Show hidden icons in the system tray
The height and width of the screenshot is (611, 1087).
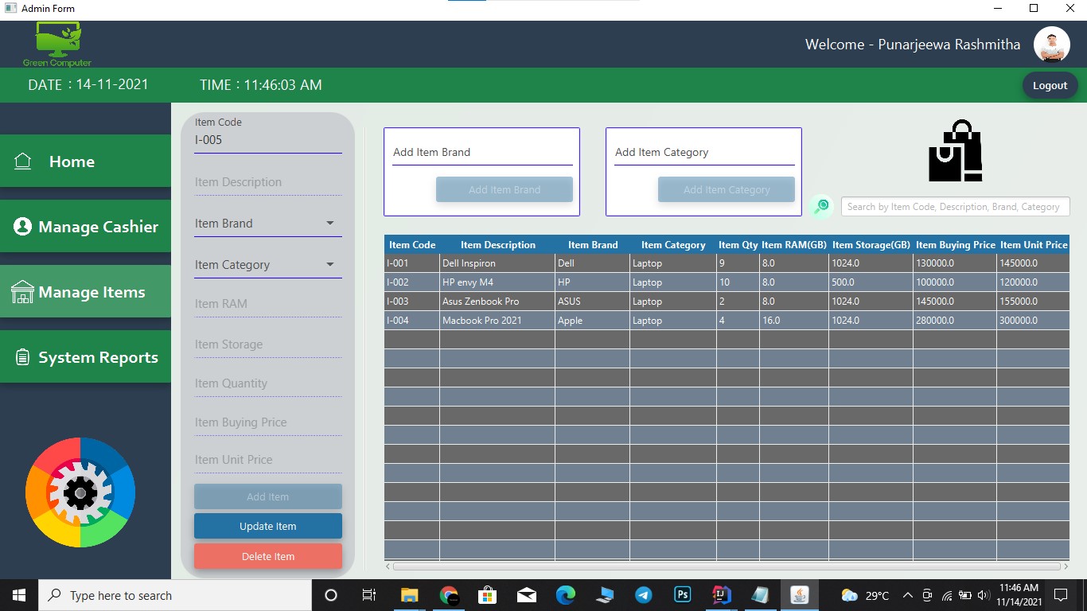[907, 594]
